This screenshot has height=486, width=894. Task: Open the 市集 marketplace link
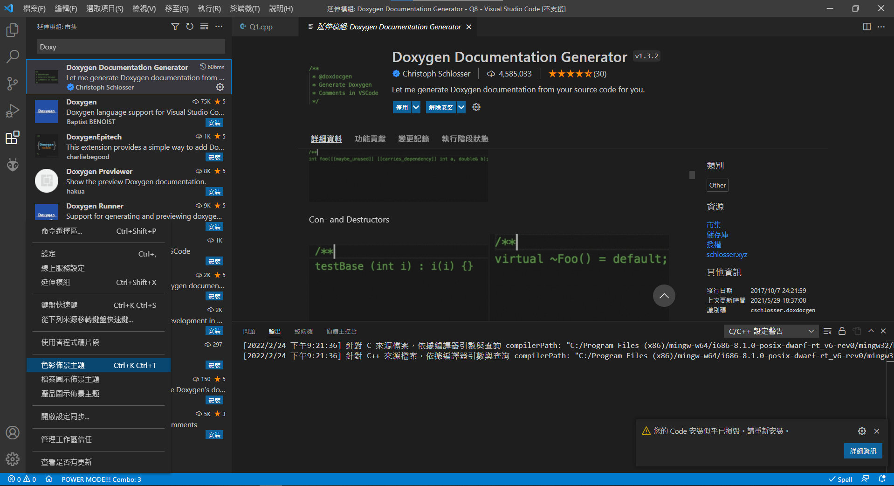714,225
